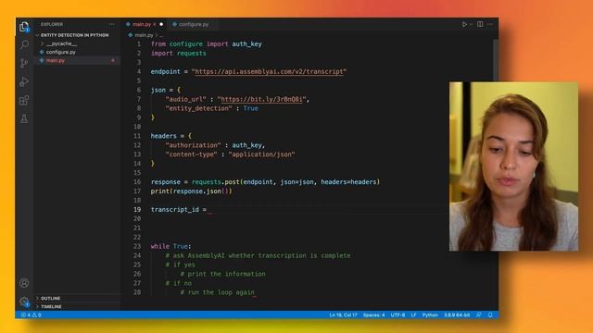
Task: Open the bit.ly audio URL link
Action: tap(261, 99)
